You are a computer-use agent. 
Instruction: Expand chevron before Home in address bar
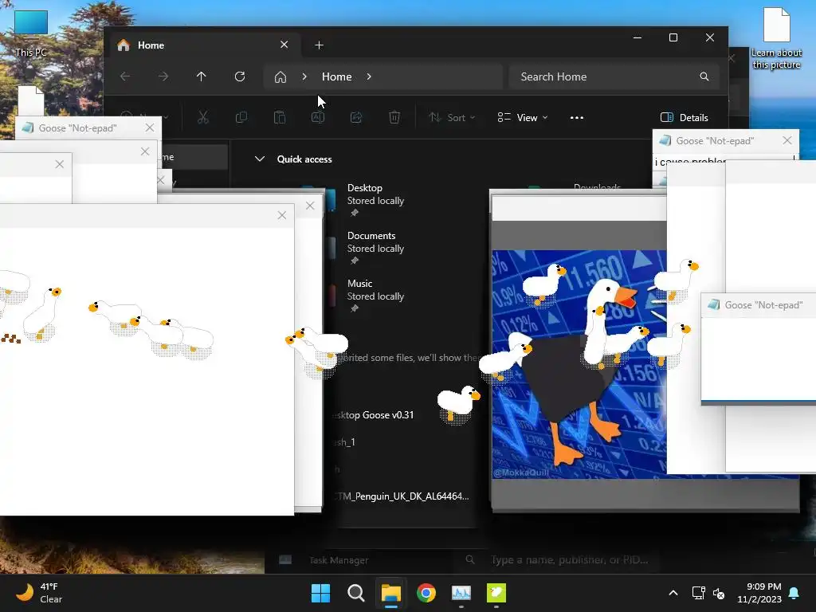point(304,76)
